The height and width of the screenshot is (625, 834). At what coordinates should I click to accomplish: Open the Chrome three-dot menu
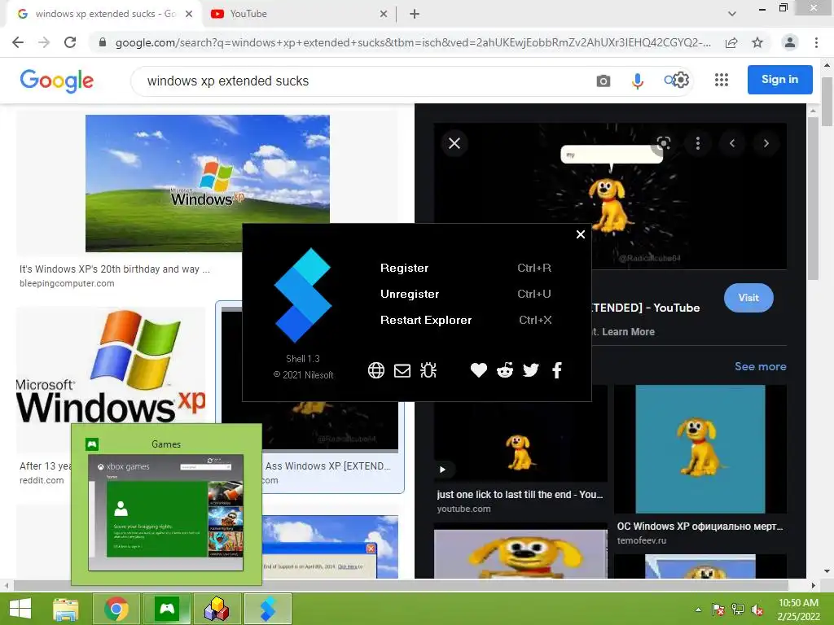coord(816,42)
